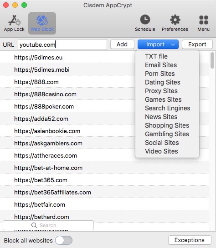Screen dimensions: 216x248
Task: Open Preferences gear icon
Action: (x=175, y=20)
